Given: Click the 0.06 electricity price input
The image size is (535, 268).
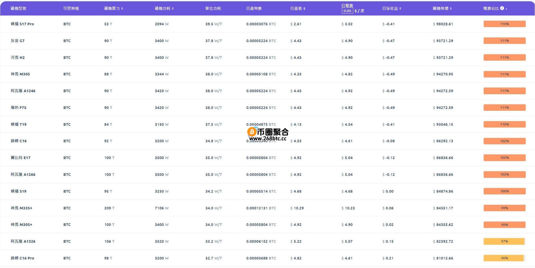Looking at the screenshot, I should coord(347,11).
